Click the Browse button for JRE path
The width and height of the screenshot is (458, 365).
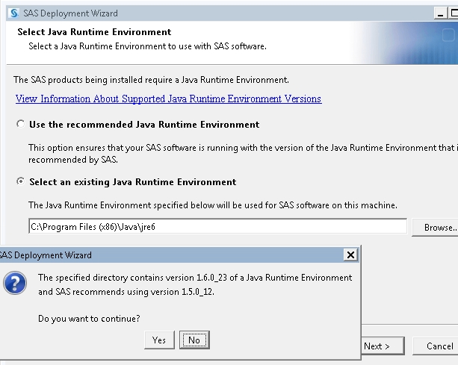436,228
